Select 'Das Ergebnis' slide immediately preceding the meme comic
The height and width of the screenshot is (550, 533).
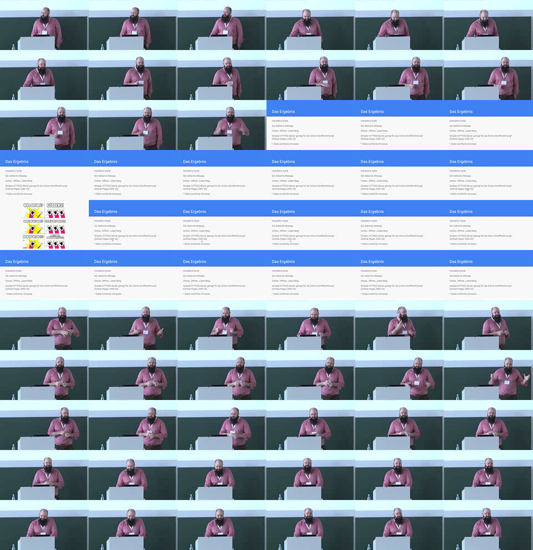[x=489, y=175]
